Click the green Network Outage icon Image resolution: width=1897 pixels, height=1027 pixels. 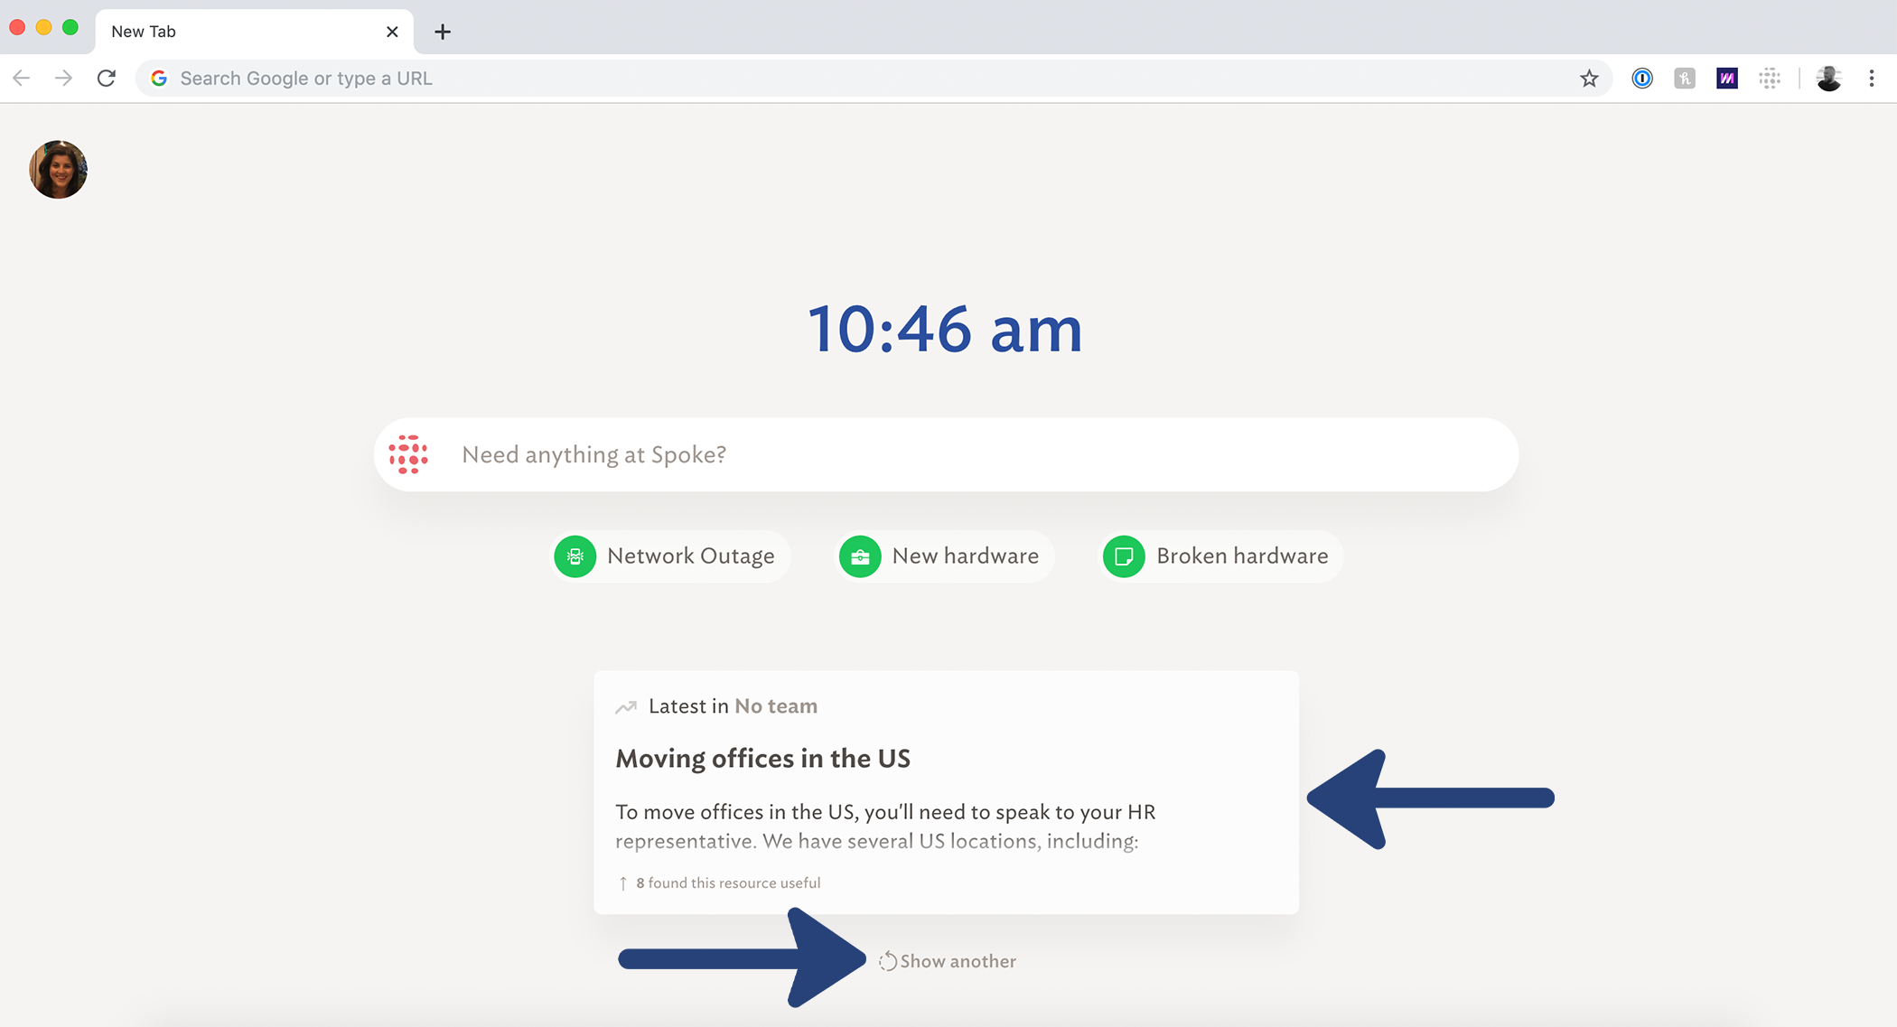575,556
